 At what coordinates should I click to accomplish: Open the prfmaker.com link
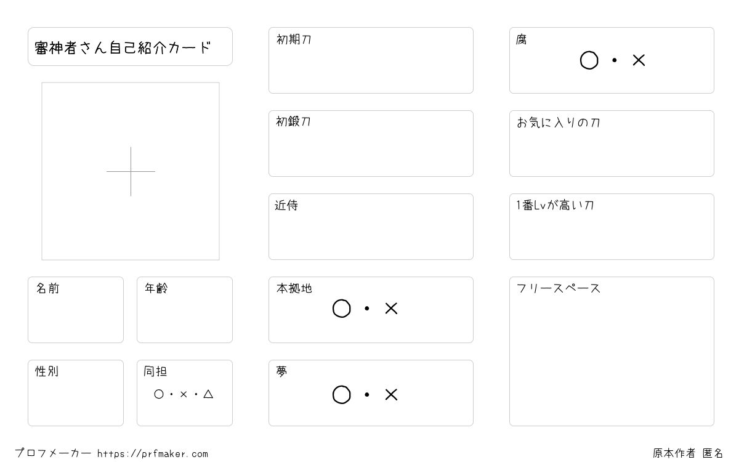coord(153,454)
